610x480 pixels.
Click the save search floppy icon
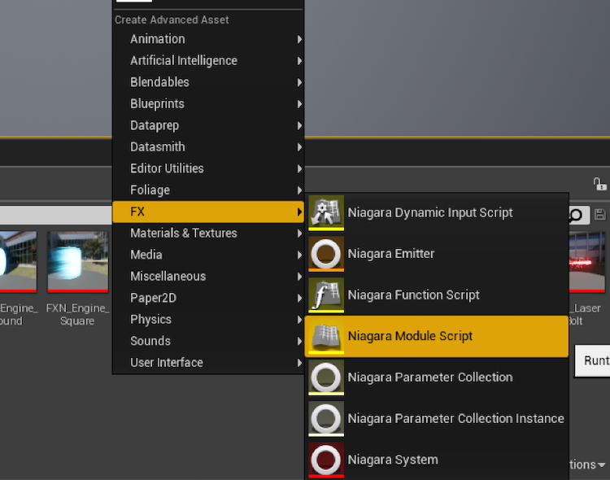coord(599,215)
